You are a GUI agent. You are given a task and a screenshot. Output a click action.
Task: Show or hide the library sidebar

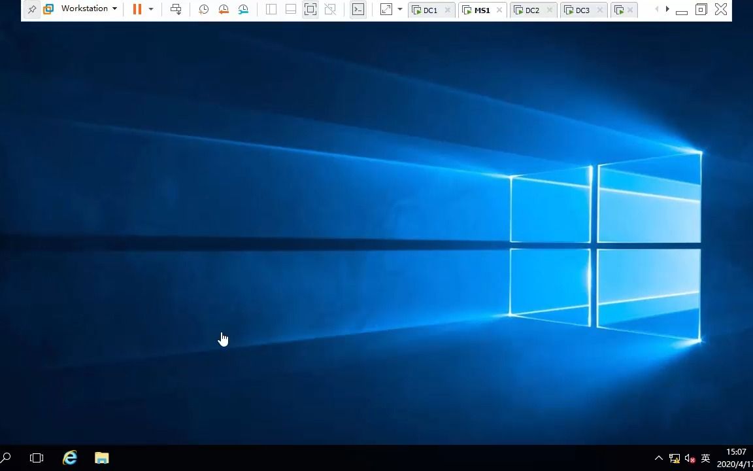tap(271, 9)
